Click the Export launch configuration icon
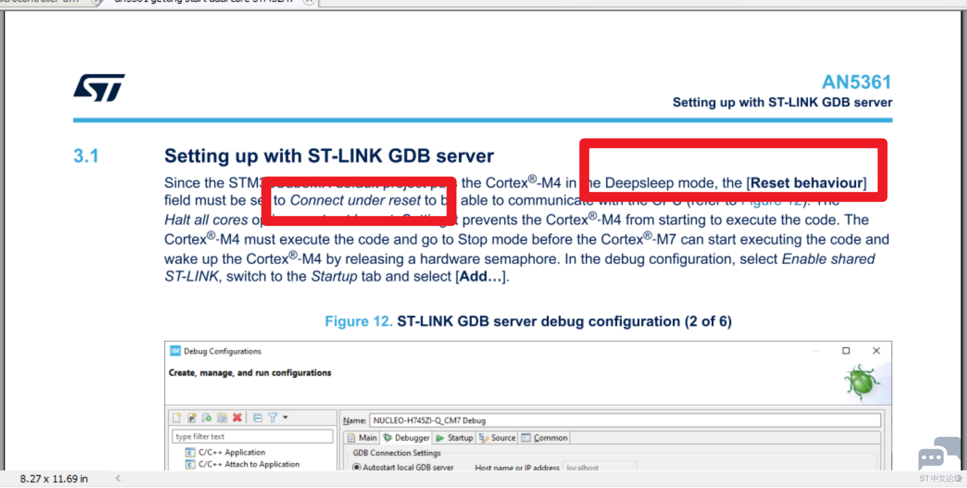The width and height of the screenshot is (967, 488). pos(206,418)
